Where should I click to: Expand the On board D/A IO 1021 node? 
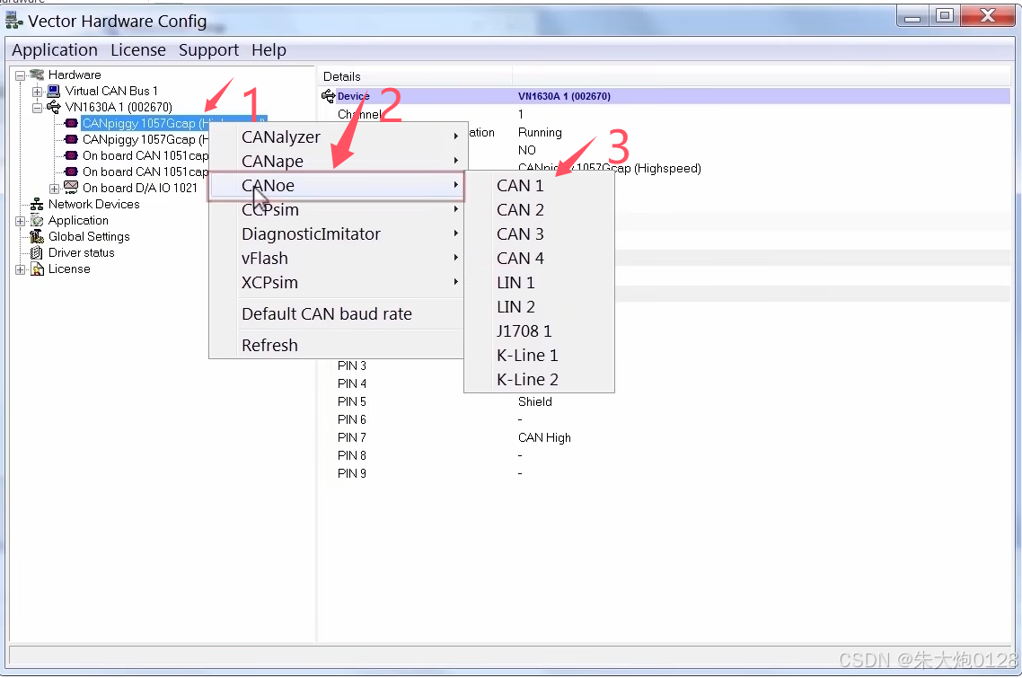(x=54, y=189)
